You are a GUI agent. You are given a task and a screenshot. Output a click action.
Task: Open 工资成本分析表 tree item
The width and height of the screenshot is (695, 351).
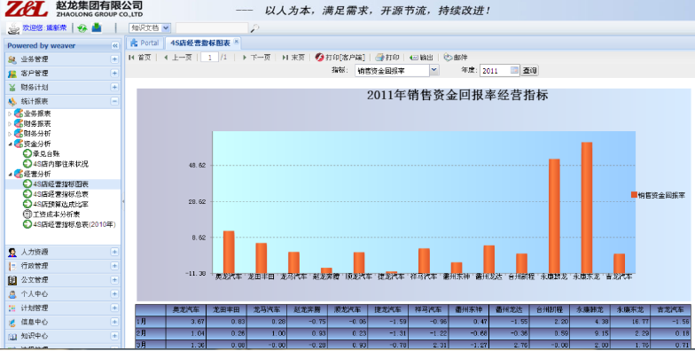pos(57,214)
